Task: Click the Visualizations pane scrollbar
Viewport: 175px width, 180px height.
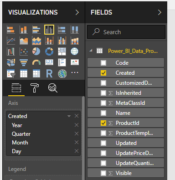Action: (x=83, y=138)
